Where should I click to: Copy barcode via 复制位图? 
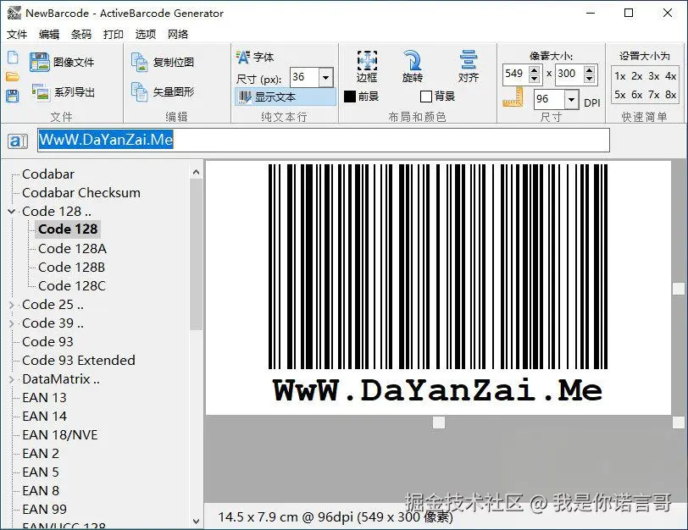pos(163,63)
